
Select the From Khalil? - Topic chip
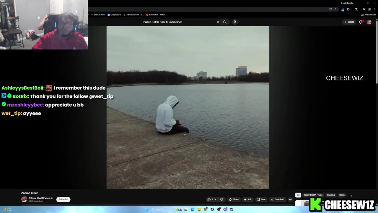point(313,195)
